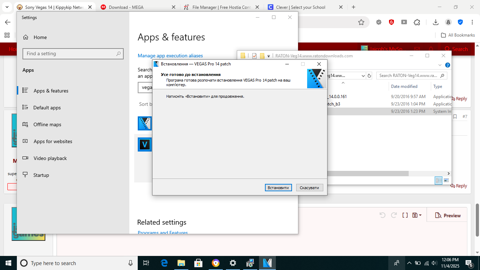Show hidden system tray icons
This screenshot has width=480, height=270.
pyautogui.click(x=409, y=263)
